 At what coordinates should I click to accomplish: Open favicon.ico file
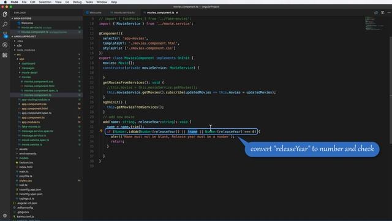click(x=26, y=163)
